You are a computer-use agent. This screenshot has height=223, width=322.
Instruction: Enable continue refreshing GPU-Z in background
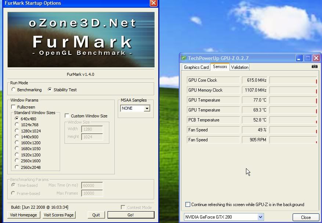[188, 205]
